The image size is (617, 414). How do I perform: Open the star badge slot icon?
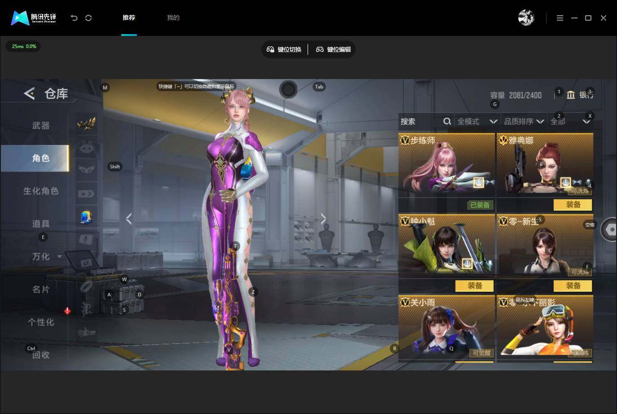coord(86,194)
